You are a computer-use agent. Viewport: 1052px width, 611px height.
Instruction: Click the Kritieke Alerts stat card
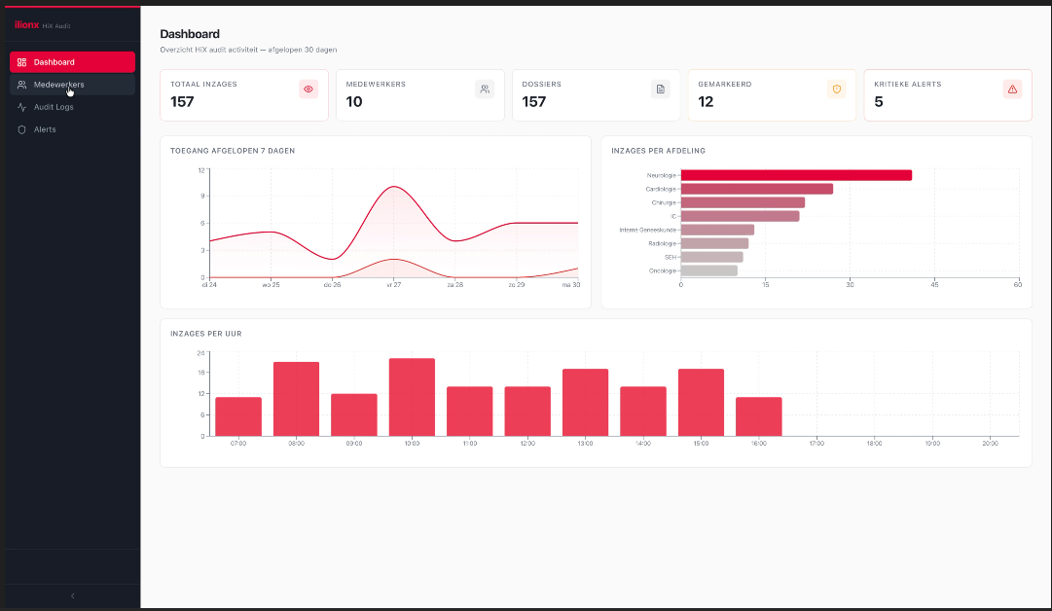(x=947, y=94)
